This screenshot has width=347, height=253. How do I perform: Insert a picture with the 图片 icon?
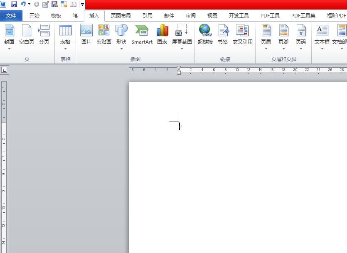86,35
